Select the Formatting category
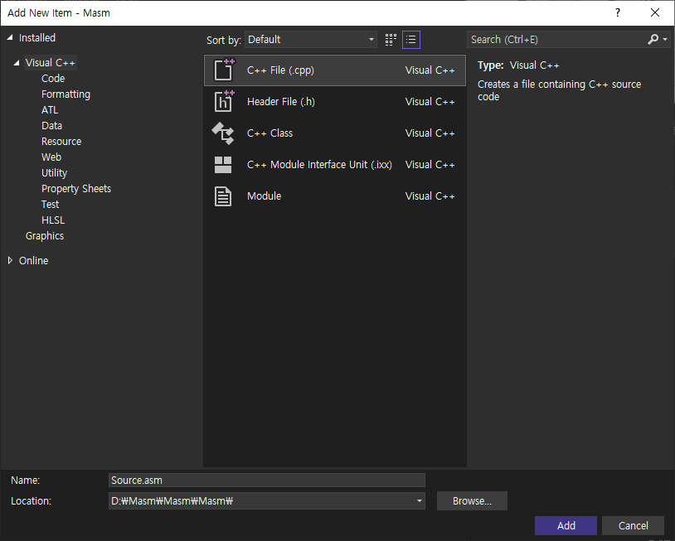The width and height of the screenshot is (675, 541). [66, 94]
